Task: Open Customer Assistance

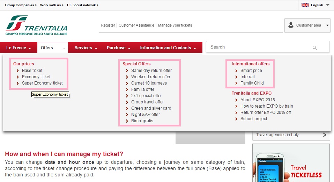Action: (x=136, y=25)
